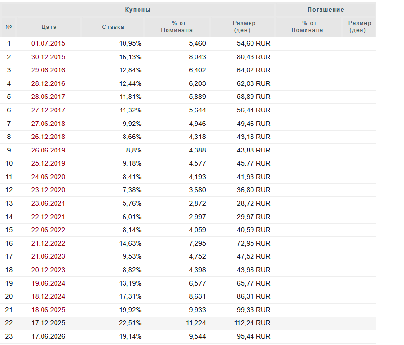The height and width of the screenshot is (345, 404).
Task: Select the Погашение group header
Action: click(325, 9)
